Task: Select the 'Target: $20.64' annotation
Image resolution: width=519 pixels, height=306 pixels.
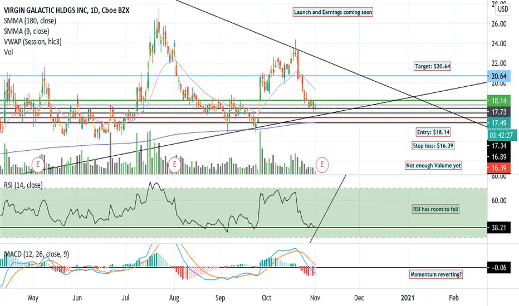Action: [433, 66]
